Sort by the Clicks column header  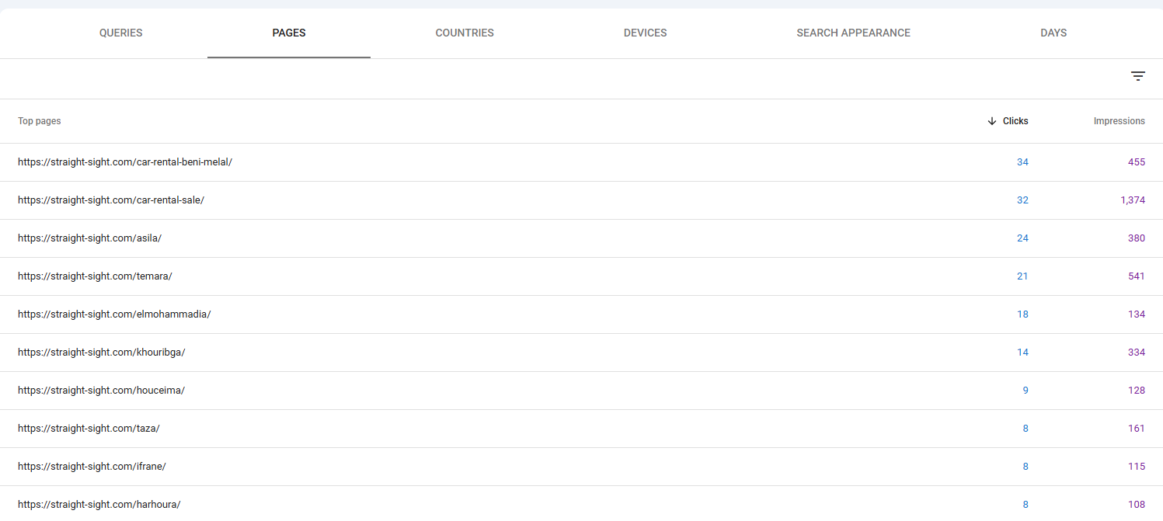point(1015,121)
